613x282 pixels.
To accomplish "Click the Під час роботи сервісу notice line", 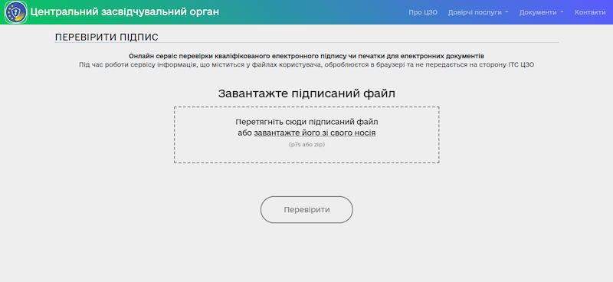I will pyautogui.click(x=306, y=65).
